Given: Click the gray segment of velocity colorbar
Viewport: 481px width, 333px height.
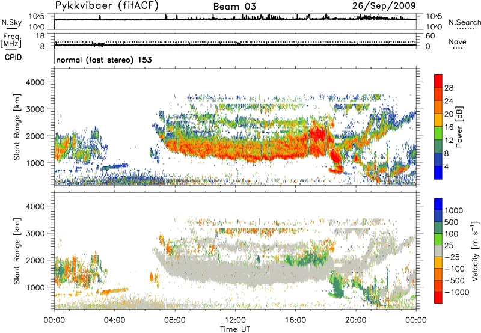Looking at the screenshot, I should tap(438, 251).
